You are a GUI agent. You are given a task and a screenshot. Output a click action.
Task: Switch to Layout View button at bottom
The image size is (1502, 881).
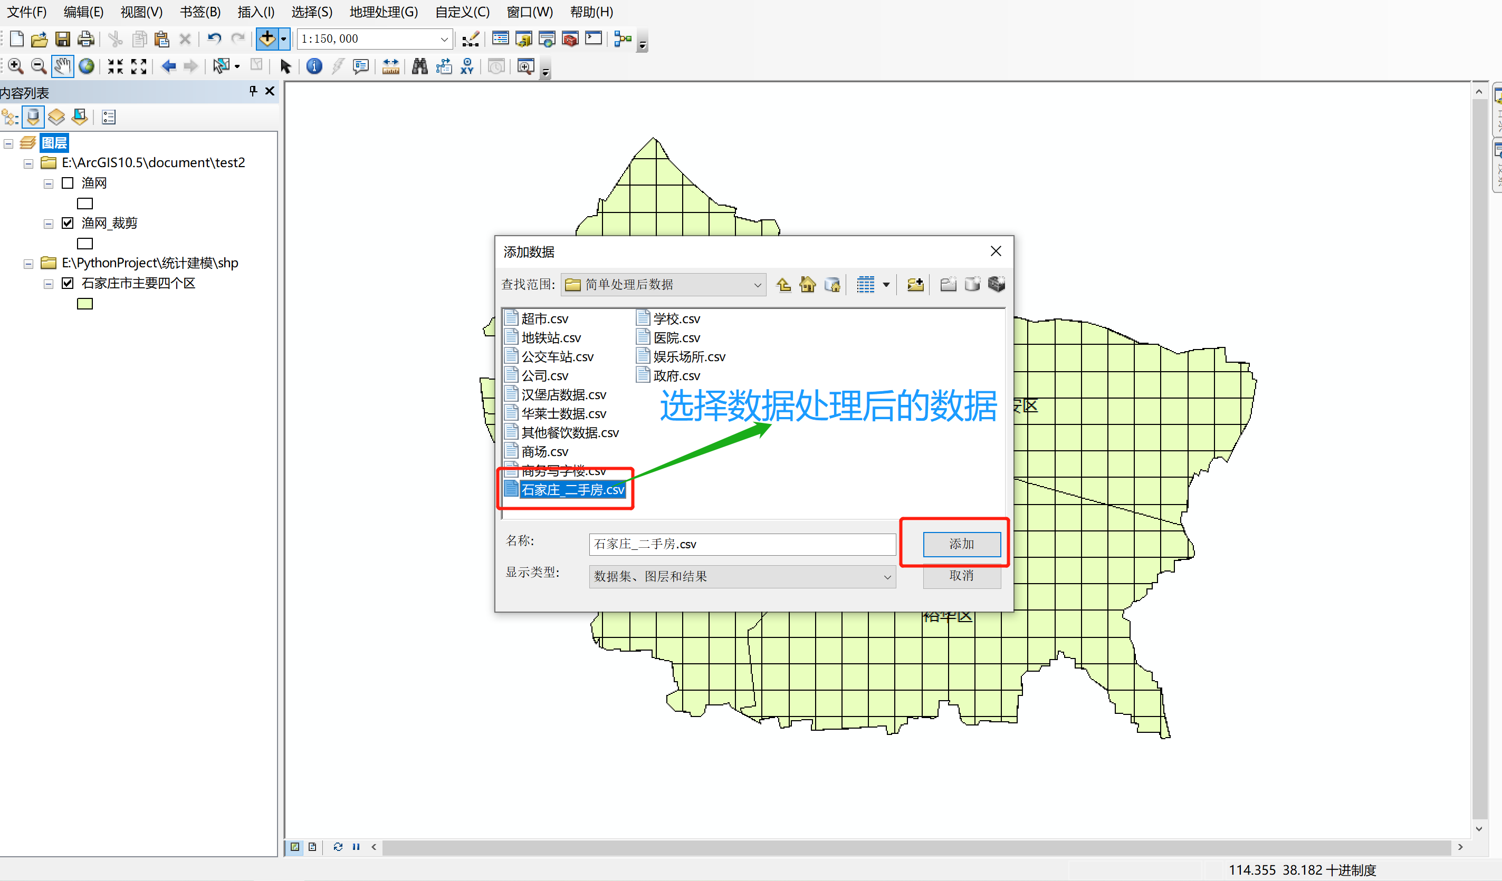tap(312, 846)
